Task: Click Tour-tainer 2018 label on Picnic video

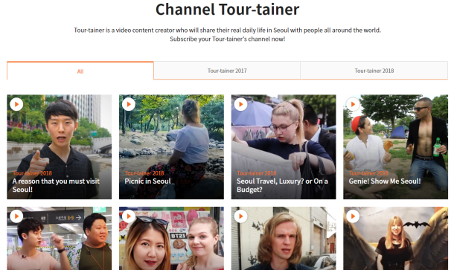Action: 144,173
